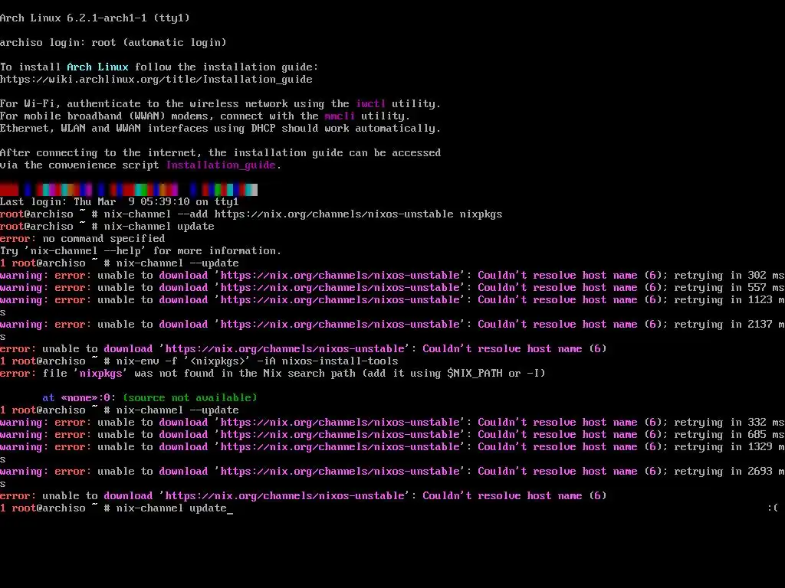
Task: Click the multicolored bar above Last login
Action: click(129, 190)
